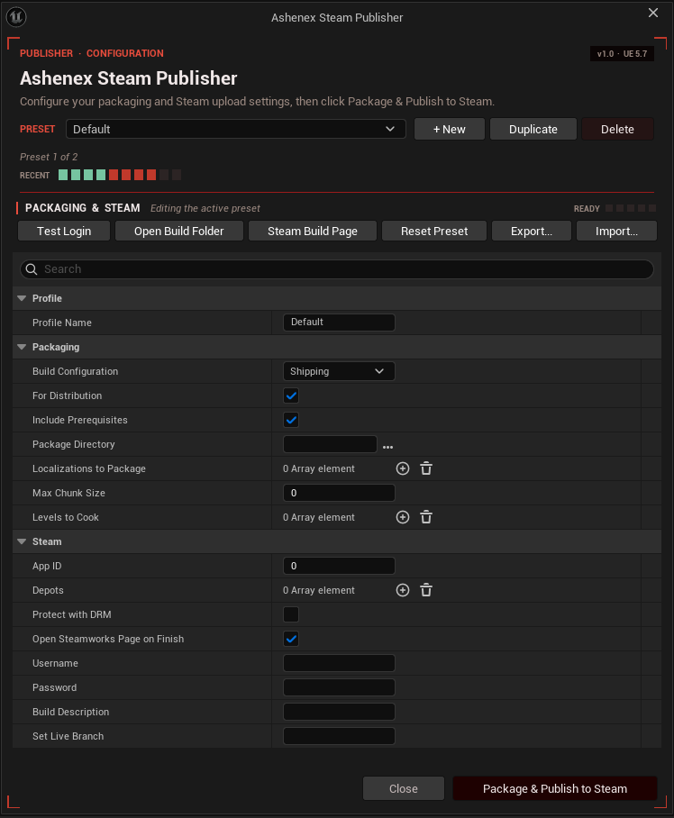Edit the Max Chunk Size value
Viewport: 674px width, 818px height.
coord(339,493)
